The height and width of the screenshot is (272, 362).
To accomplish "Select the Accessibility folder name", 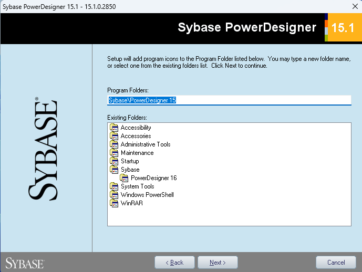I will 136,128.
